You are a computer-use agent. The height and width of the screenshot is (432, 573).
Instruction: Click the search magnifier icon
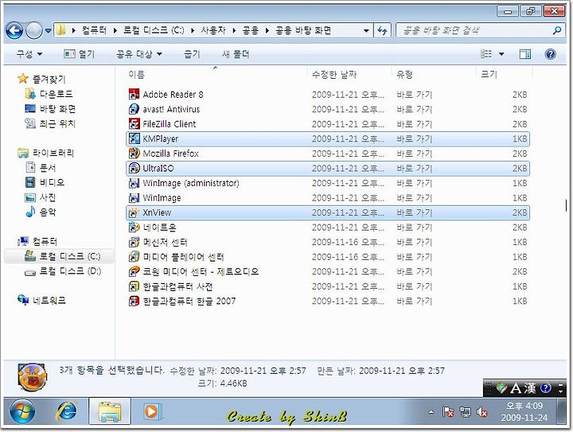[557, 30]
